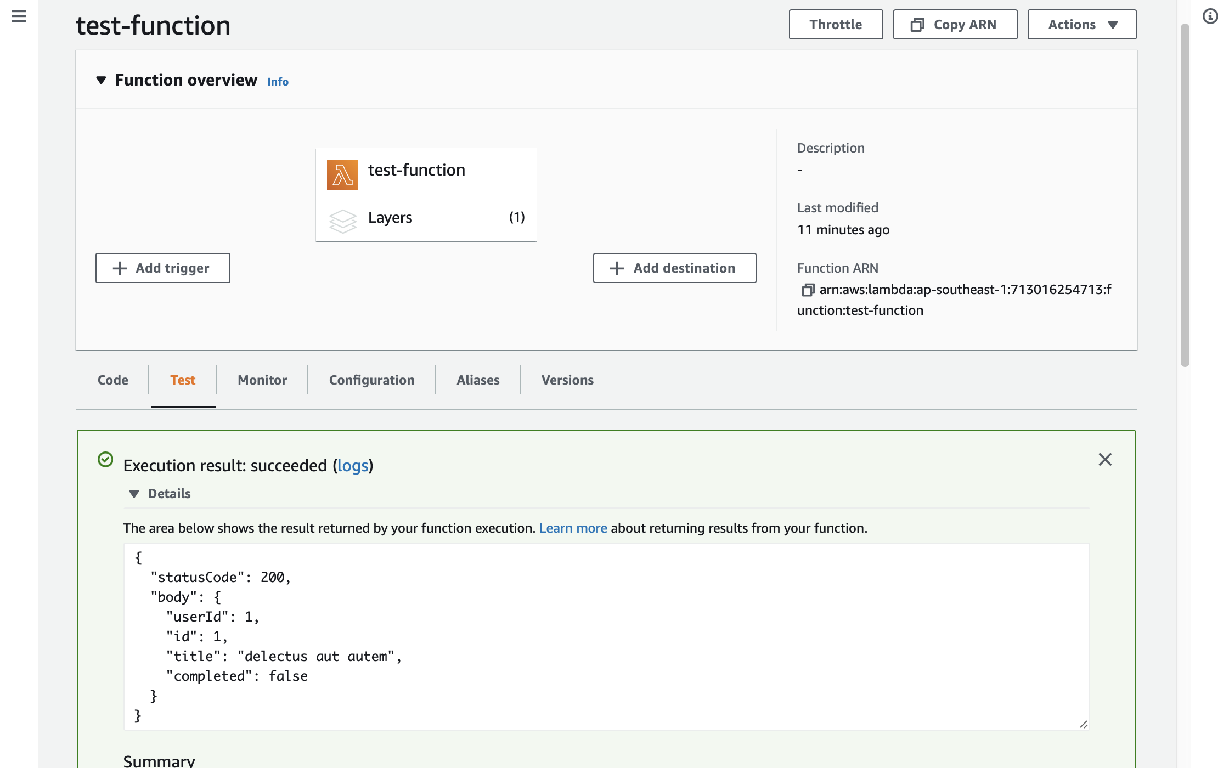Viewport: 1229px width, 768px height.
Task: Dismiss the execution result with the X
Action: click(x=1105, y=460)
